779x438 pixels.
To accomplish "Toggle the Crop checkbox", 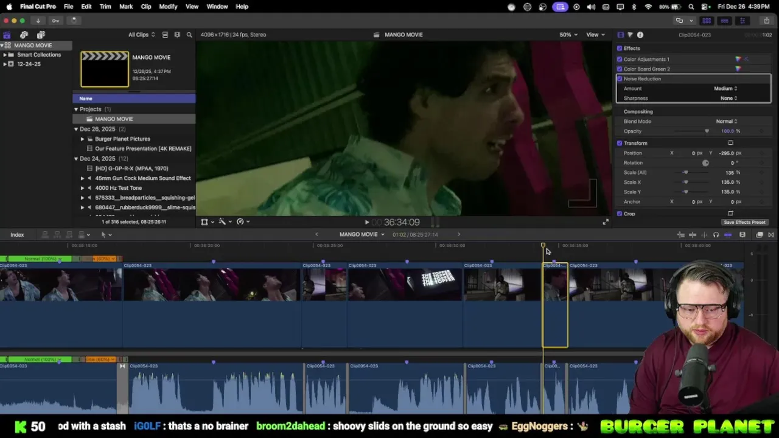I will pos(620,214).
